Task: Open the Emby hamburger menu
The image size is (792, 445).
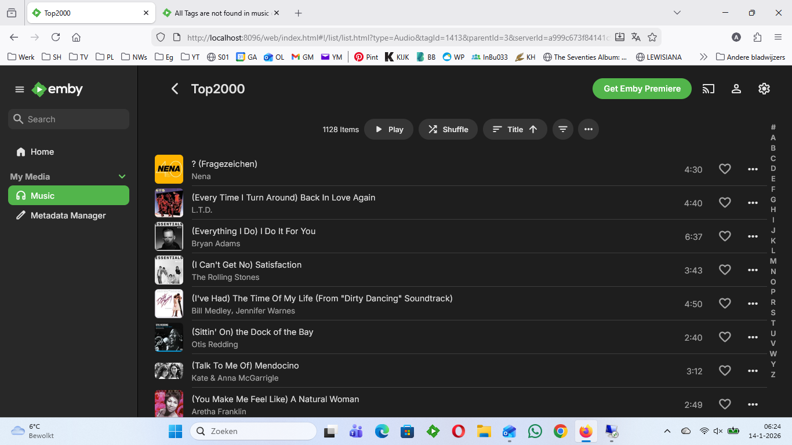Action: point(20,89)
